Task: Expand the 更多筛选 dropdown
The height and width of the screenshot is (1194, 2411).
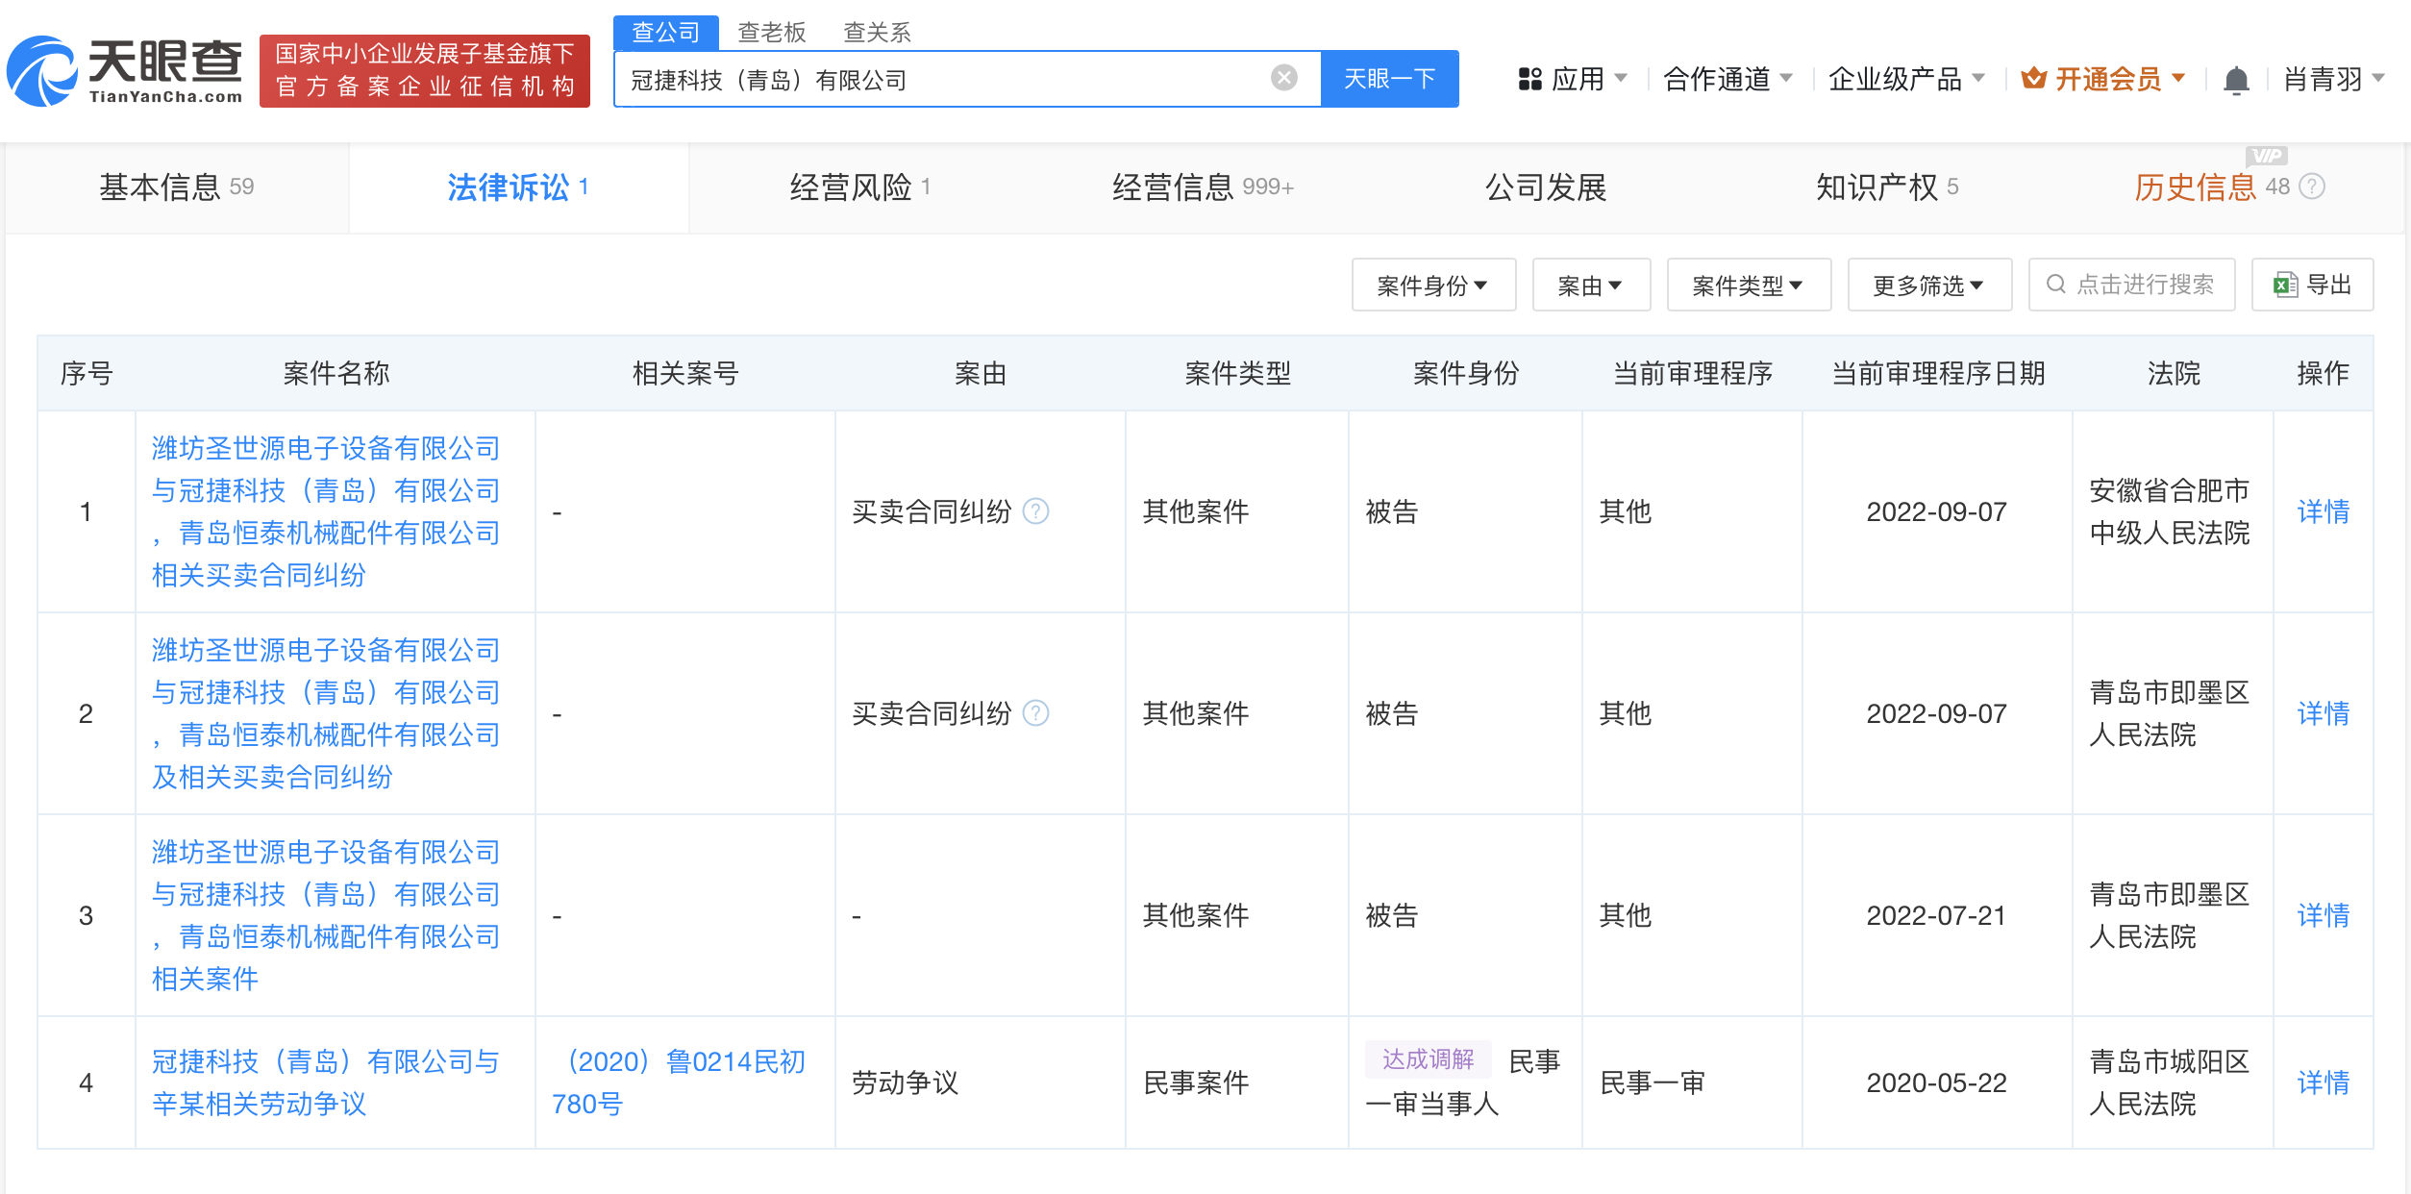Action: (x=1928, y=285)
